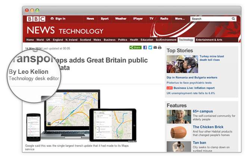The width and height of the screenshot is (247, 158).
Task: Click Features heading
Action: [x=176, y=105]
